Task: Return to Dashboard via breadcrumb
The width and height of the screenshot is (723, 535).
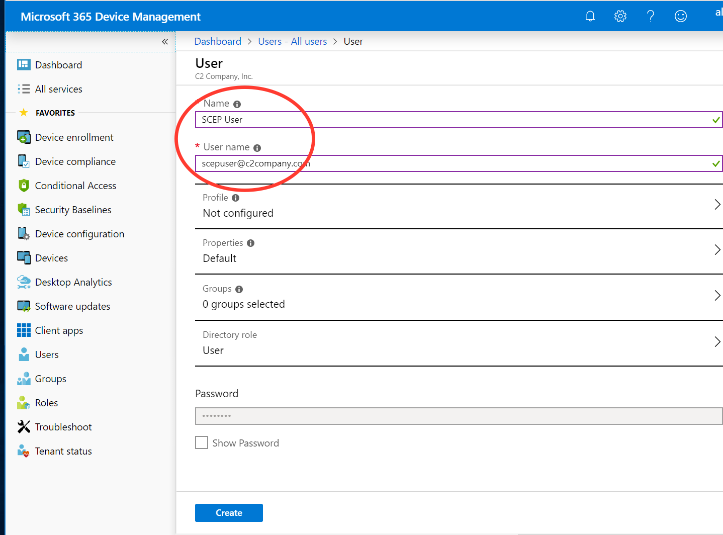Action: [218, 41]
